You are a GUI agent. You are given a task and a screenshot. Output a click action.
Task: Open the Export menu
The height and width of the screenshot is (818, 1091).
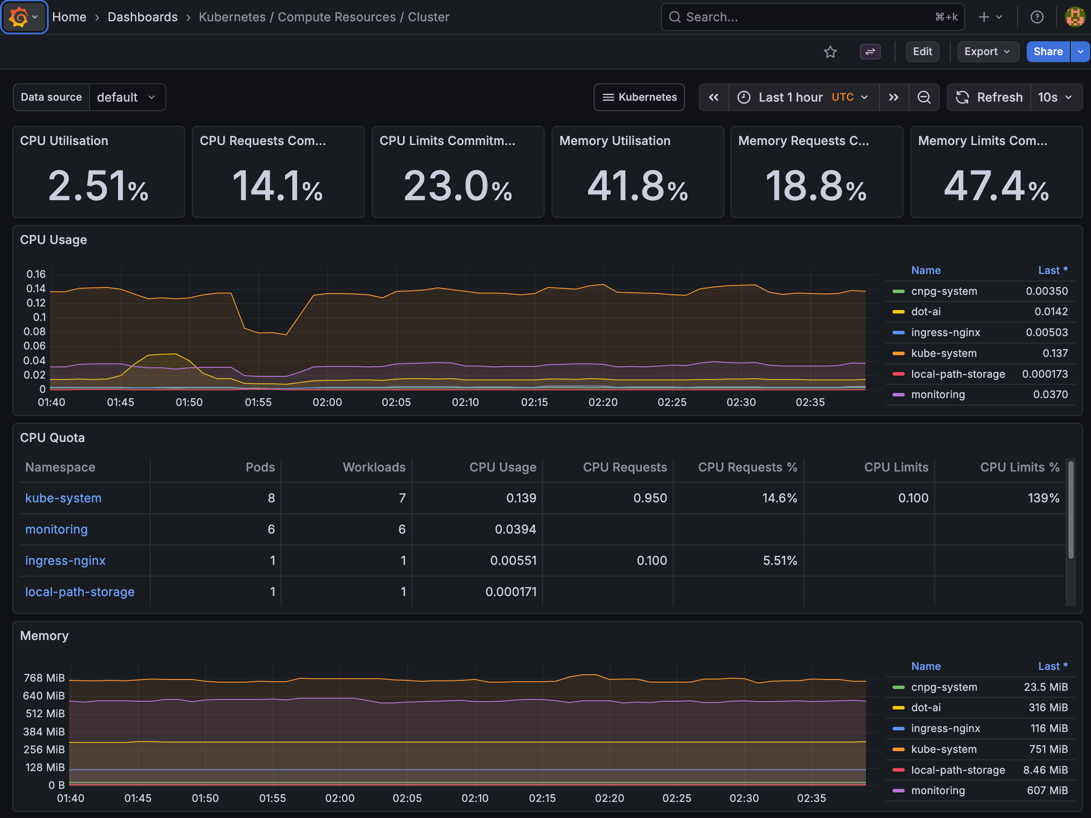pos(988,52)
